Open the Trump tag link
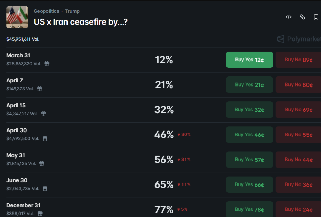 [x=72, y=11]
